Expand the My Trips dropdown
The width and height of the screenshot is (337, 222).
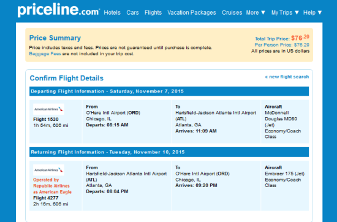pyautogui.click(x=285, y=13)
